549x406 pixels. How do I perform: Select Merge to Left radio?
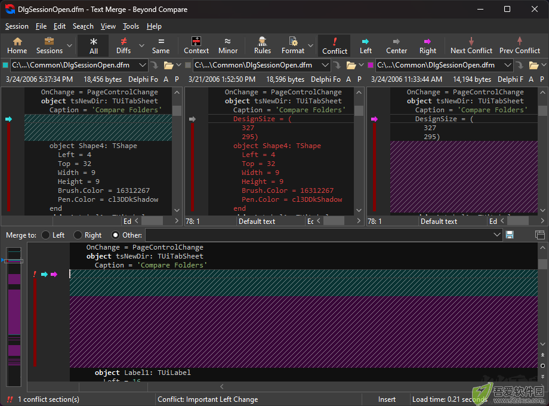(x=45, y=235)
